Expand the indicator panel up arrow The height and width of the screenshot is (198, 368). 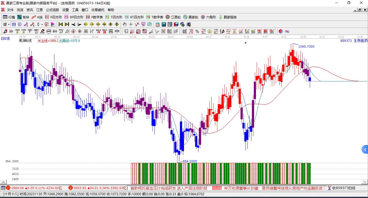(x=3, y=182)
